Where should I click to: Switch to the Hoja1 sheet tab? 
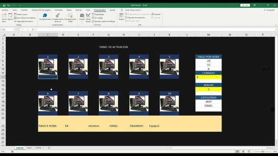point(29,148)
